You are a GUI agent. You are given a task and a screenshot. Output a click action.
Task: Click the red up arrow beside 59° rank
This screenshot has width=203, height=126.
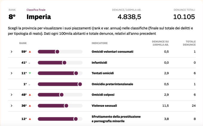(x=30, y=52)
